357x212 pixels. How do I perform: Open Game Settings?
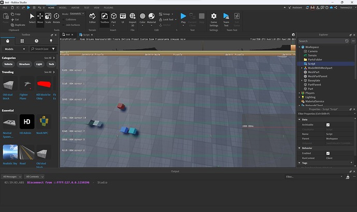point(214,19)
